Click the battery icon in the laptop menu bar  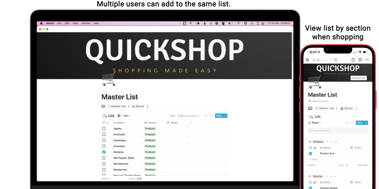231,23
